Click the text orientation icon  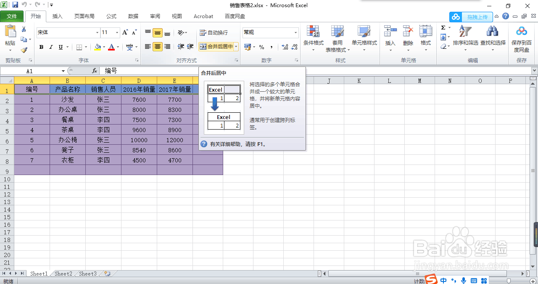[181, 32]
